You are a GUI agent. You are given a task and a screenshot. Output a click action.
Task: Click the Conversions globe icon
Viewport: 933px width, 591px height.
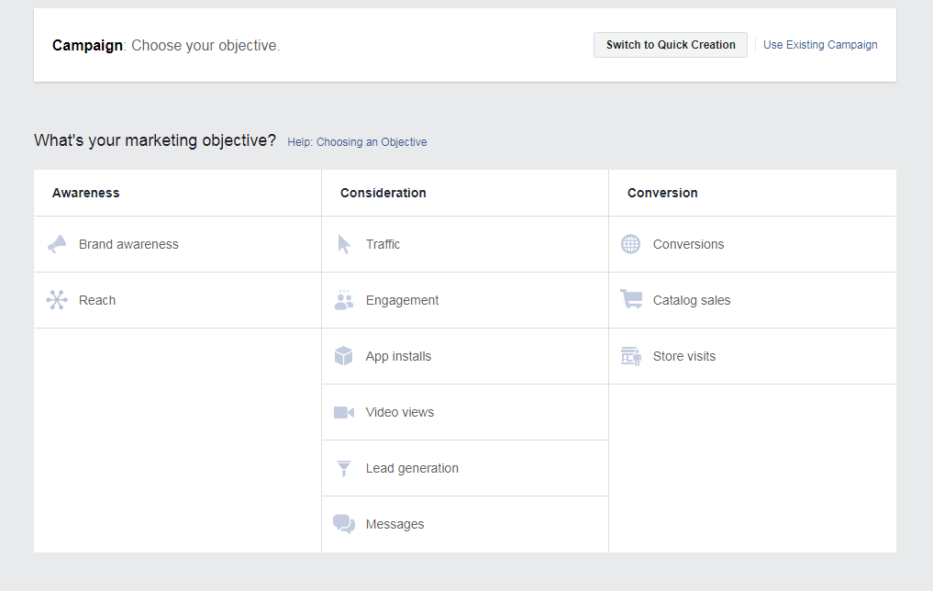(x=631, y=244)
